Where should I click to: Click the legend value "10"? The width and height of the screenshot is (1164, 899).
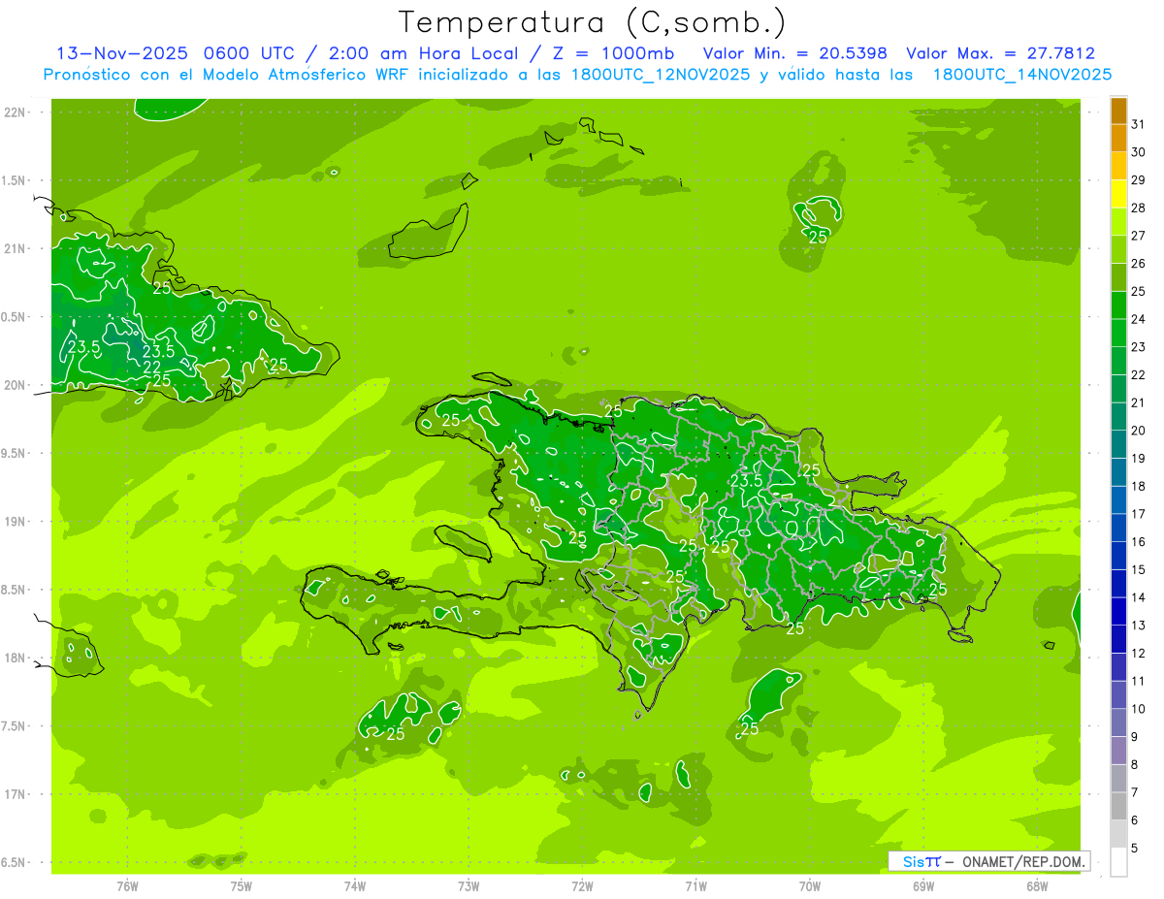(x=1138, y=709)
